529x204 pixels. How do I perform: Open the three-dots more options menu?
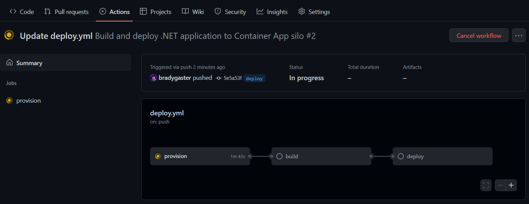pos(519,35)
